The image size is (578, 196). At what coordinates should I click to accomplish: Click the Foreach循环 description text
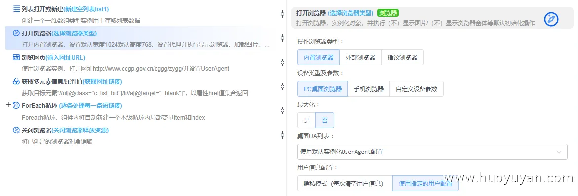pos(113,117)
